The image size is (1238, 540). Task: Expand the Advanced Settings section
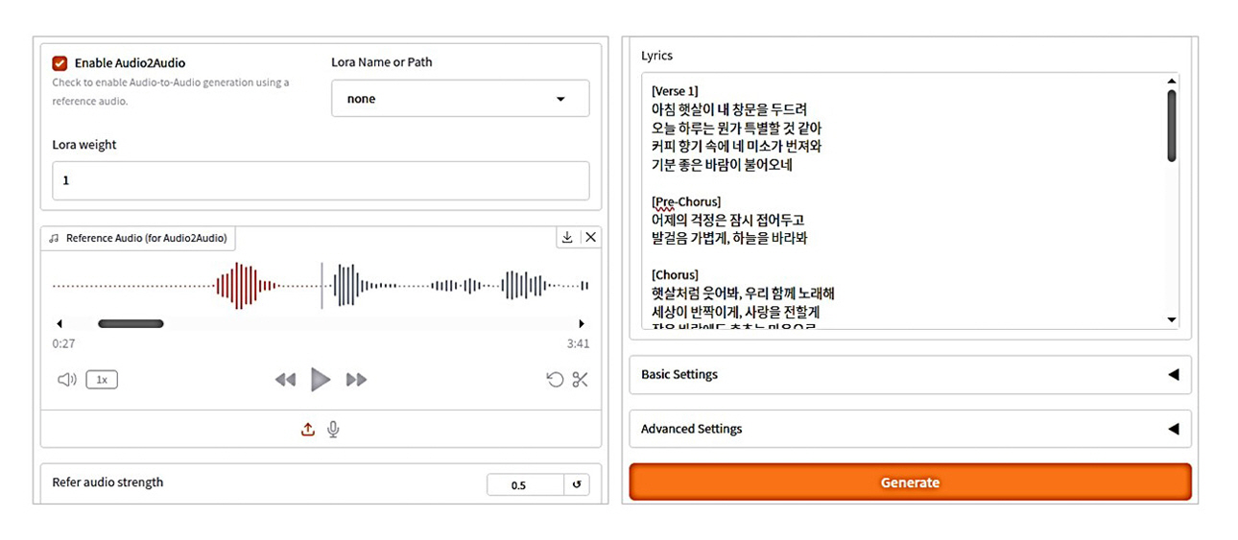pos(909,429)
